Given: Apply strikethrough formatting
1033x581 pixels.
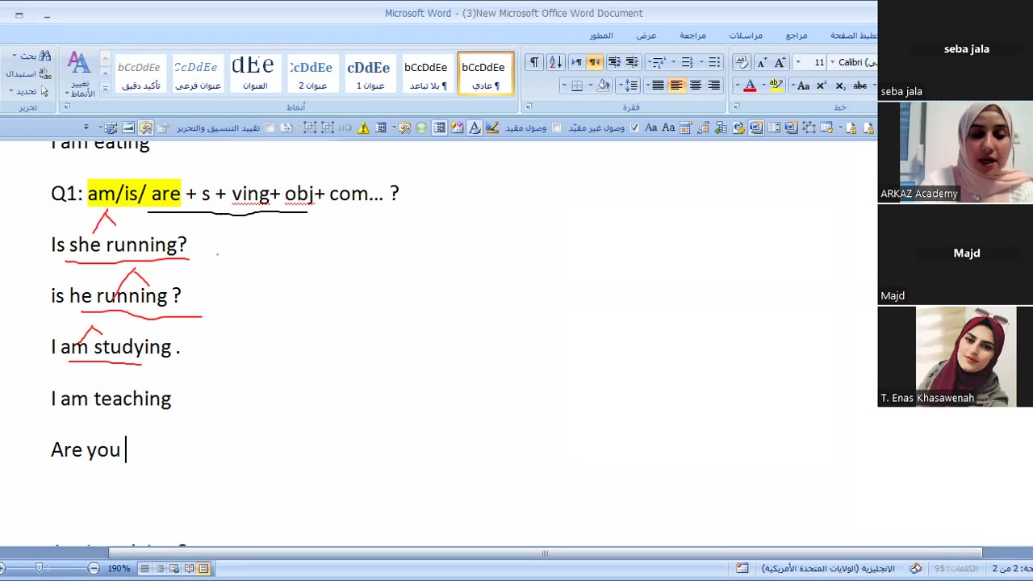Looking at the screenshot, I should point(859,86).
